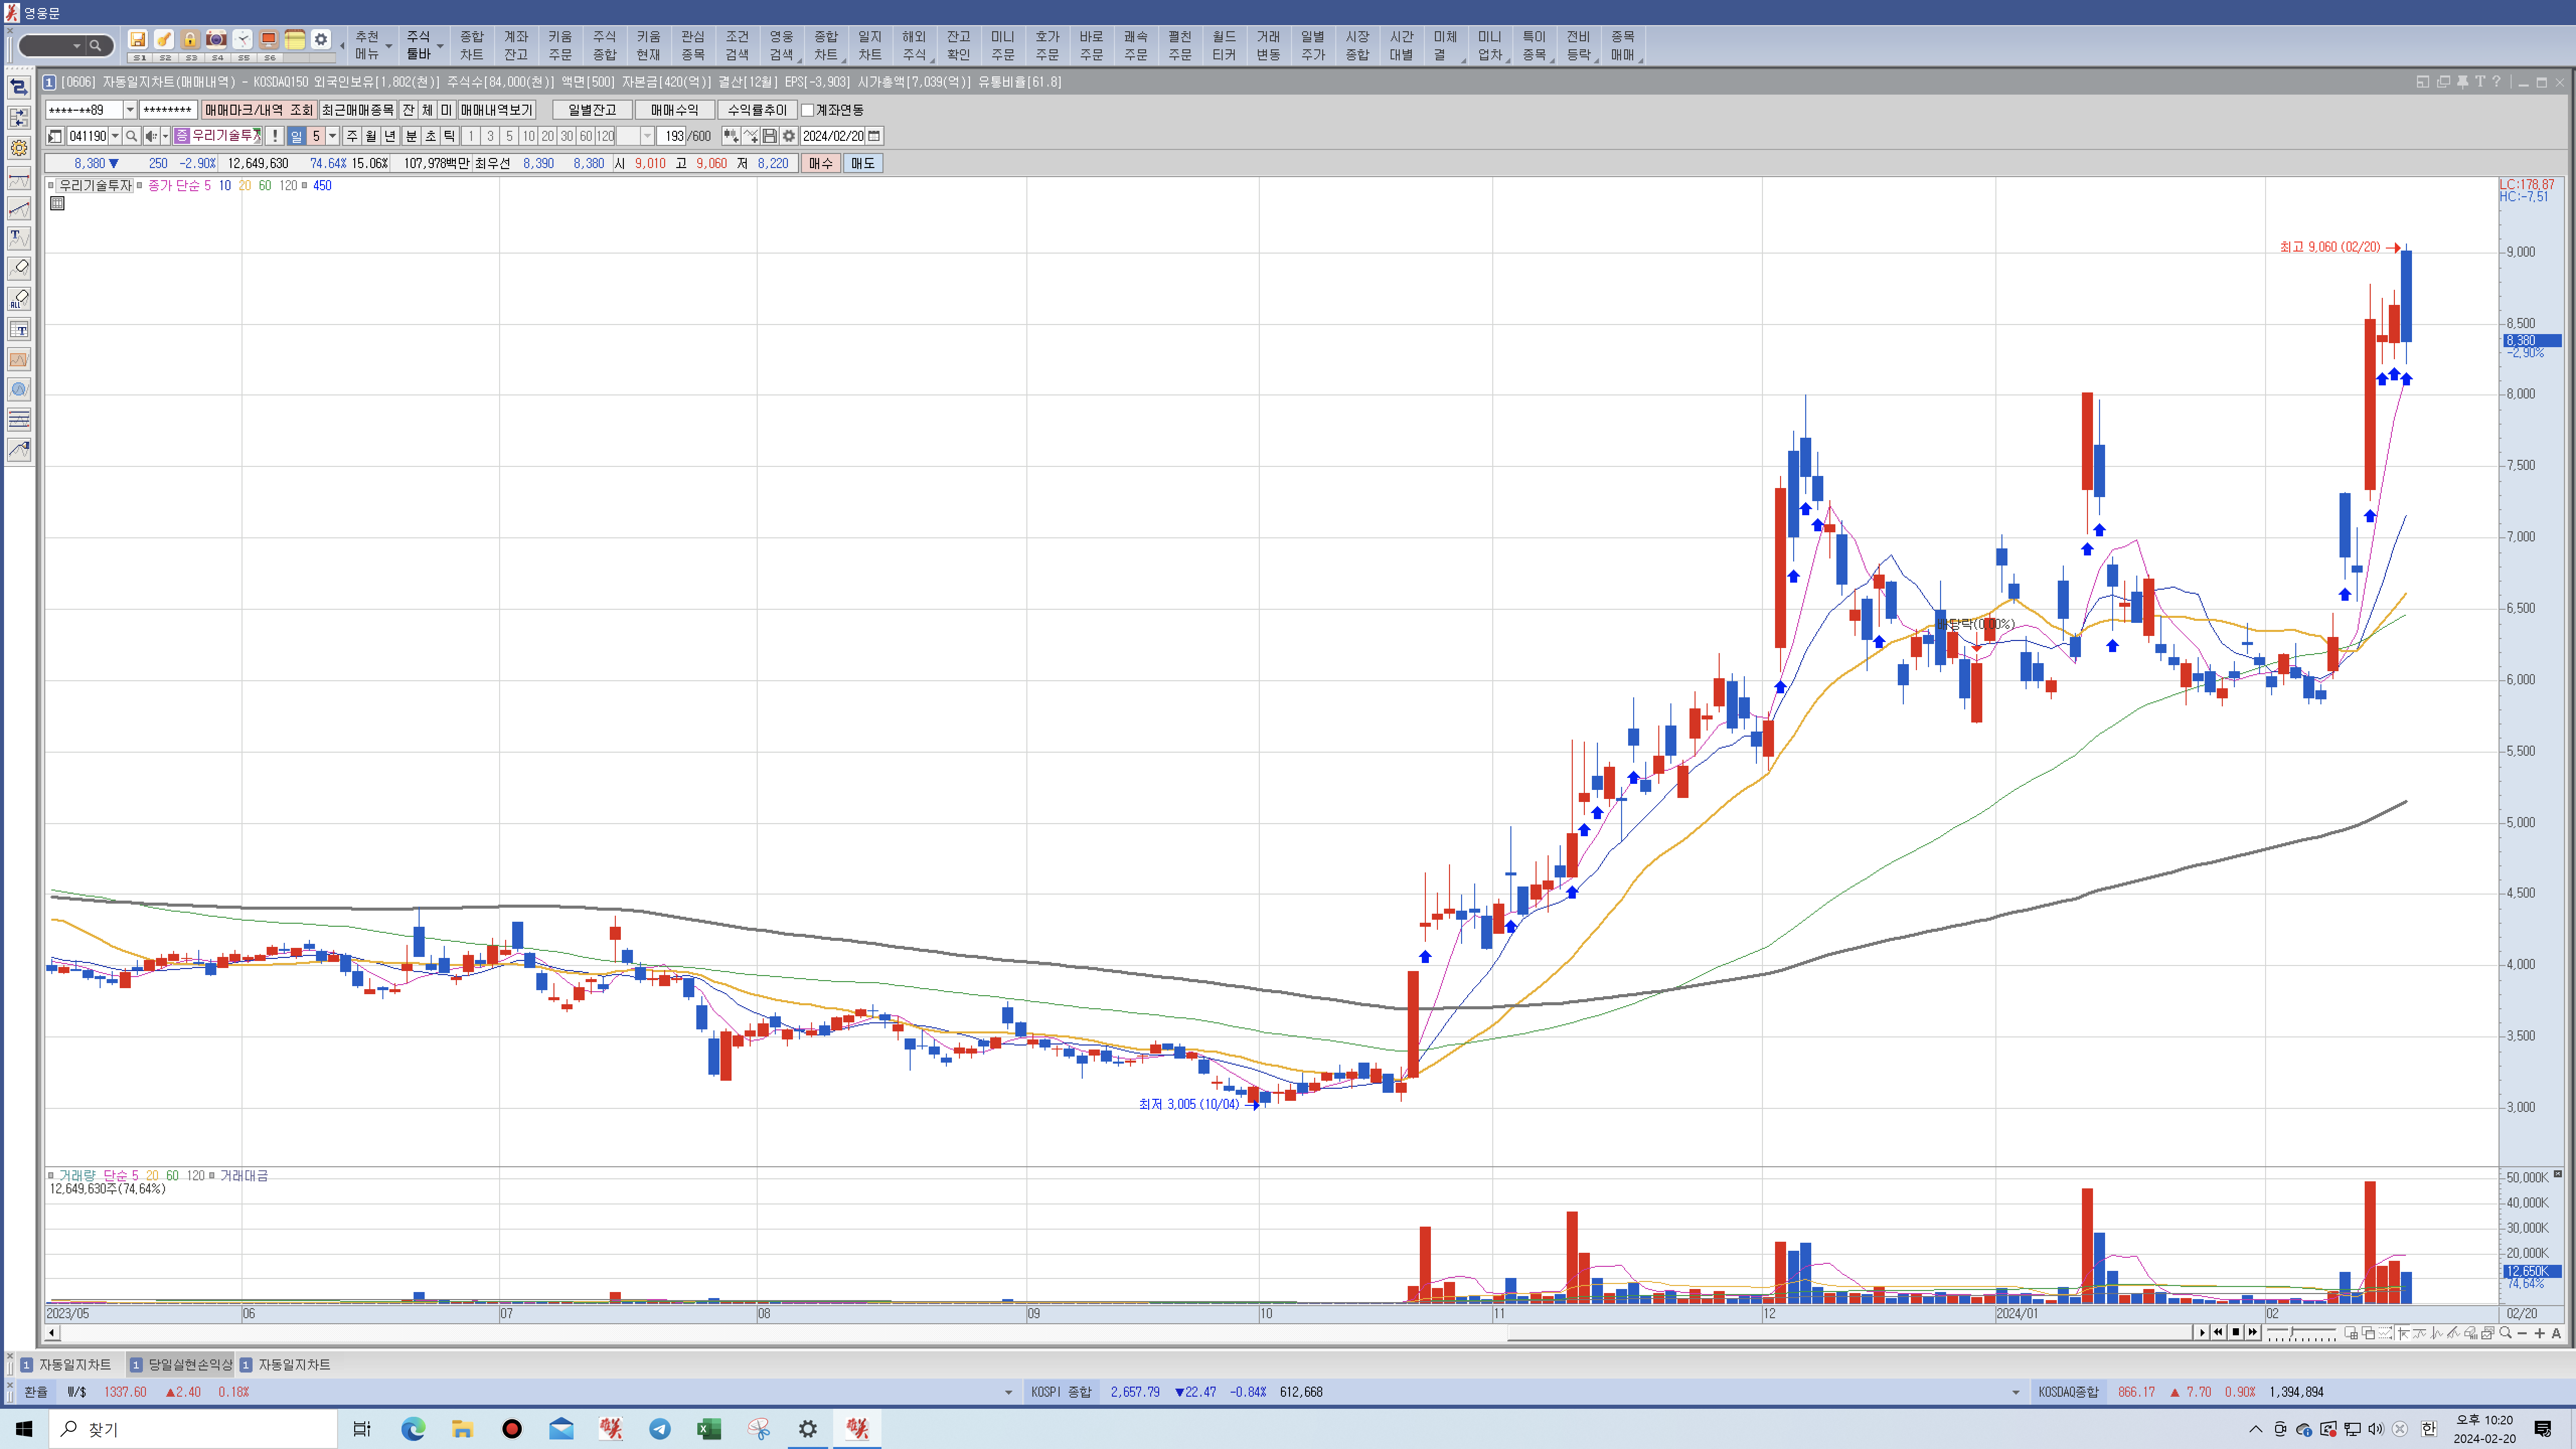The height and width of the screenshot is (1449, 2576).
Task: Select the horizontal line drawing tool
Action: pyautogui.click(x=19, y=179)
